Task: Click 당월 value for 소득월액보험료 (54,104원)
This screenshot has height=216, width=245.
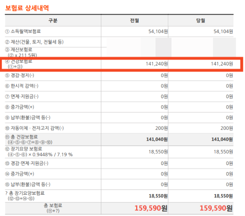Action: click(x=223, y=32)
